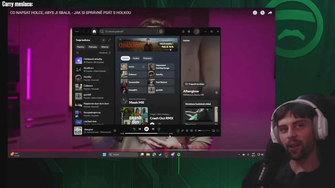Mute Spotify volume speaker icon
The width and height of the screenshot is (335, 188).
[x=196, y=131]
